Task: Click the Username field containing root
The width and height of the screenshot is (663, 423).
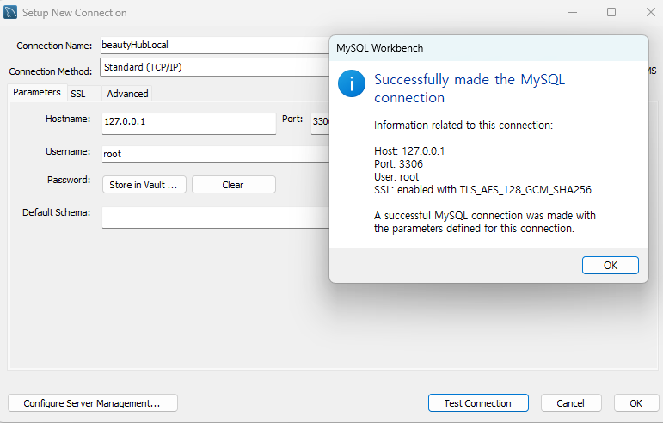Action: click(x=216, y=154)
